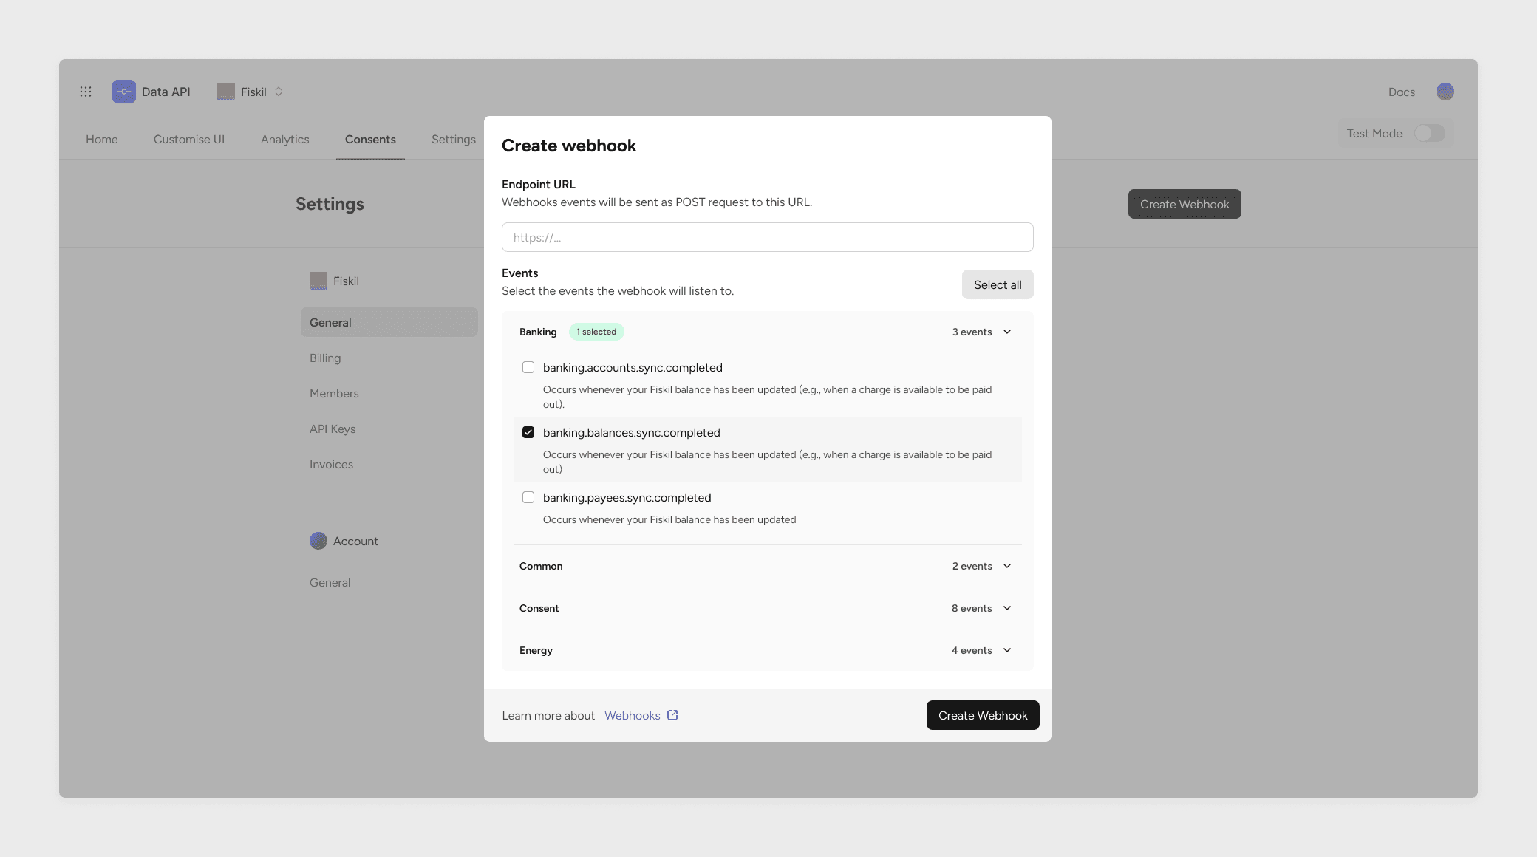The width and height of the screenshot is (1537, 857).
Task: Click the Account avatar in sidebar
Action: point(318,541)
